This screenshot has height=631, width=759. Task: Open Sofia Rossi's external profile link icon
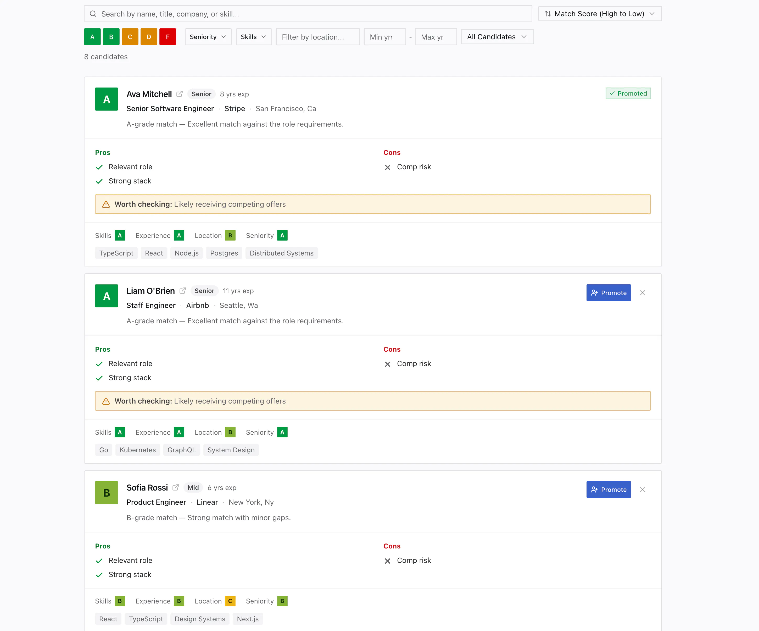point(176,488)
